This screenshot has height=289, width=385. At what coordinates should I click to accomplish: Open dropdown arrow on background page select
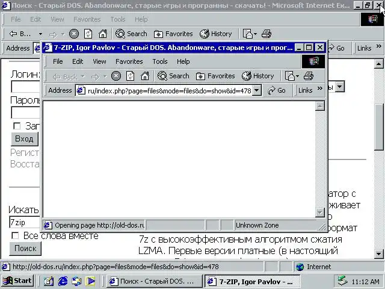point(340,87)
